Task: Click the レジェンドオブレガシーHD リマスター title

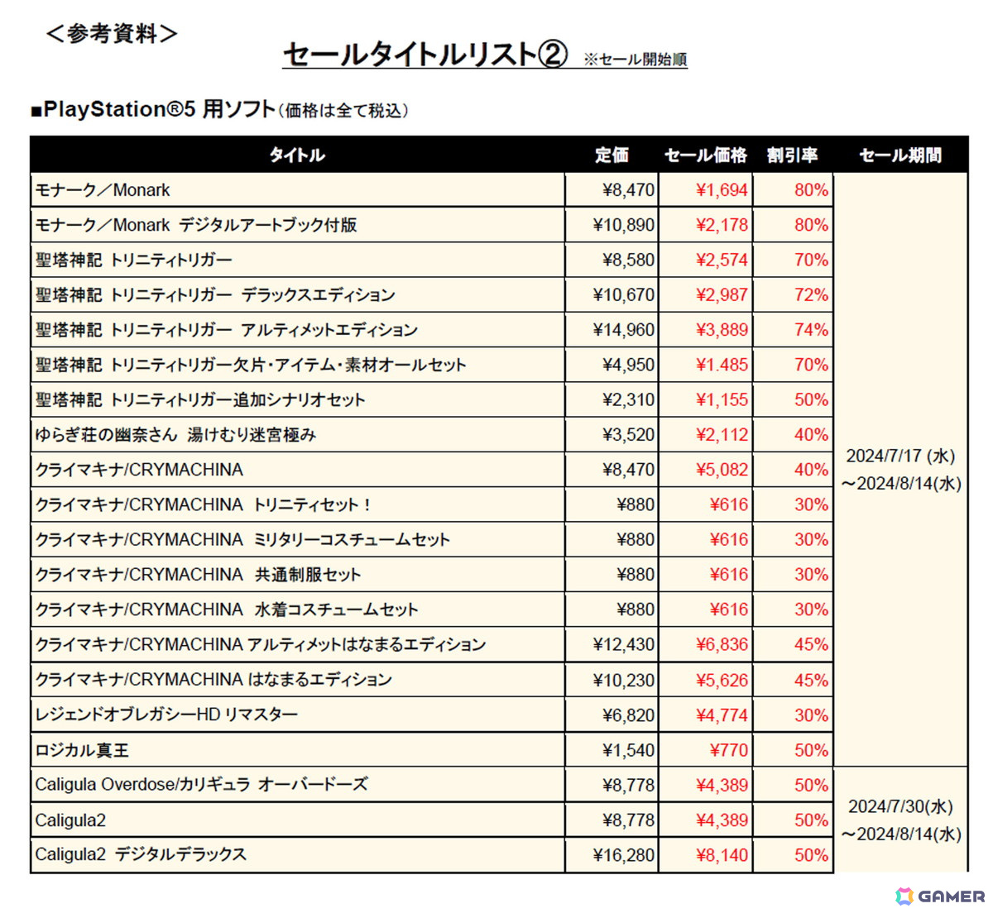Action: [166, 715]
